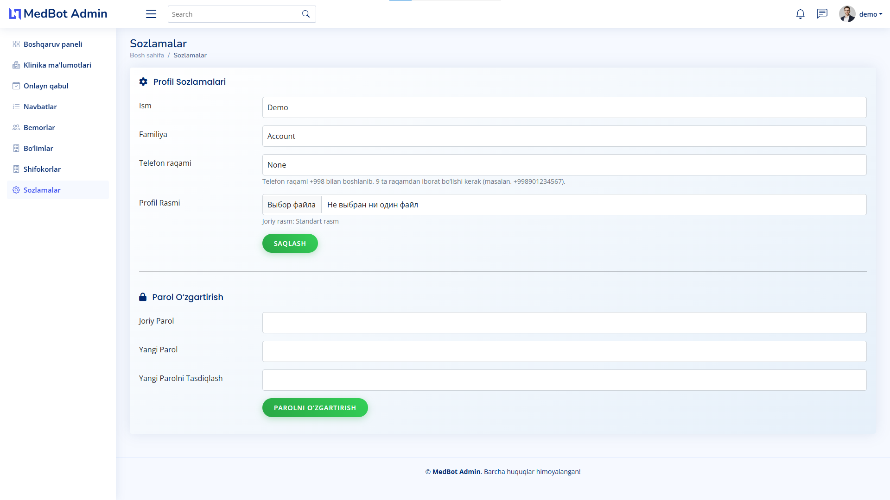Select Navbatlar in the sidebar

[40, 106]
